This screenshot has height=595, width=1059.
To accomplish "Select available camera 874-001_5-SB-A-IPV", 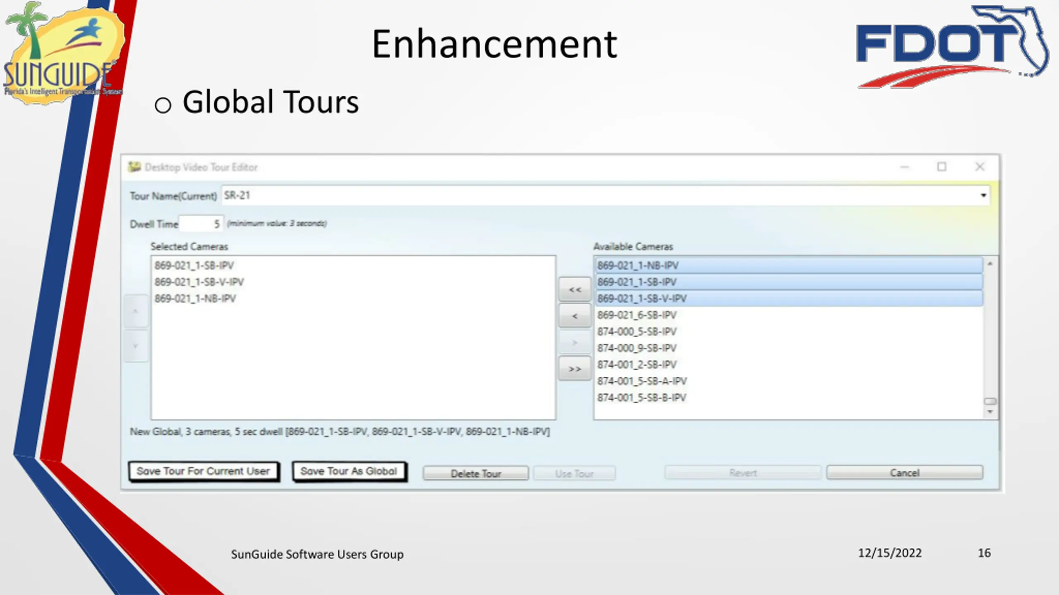I will [x=789, y=381].
